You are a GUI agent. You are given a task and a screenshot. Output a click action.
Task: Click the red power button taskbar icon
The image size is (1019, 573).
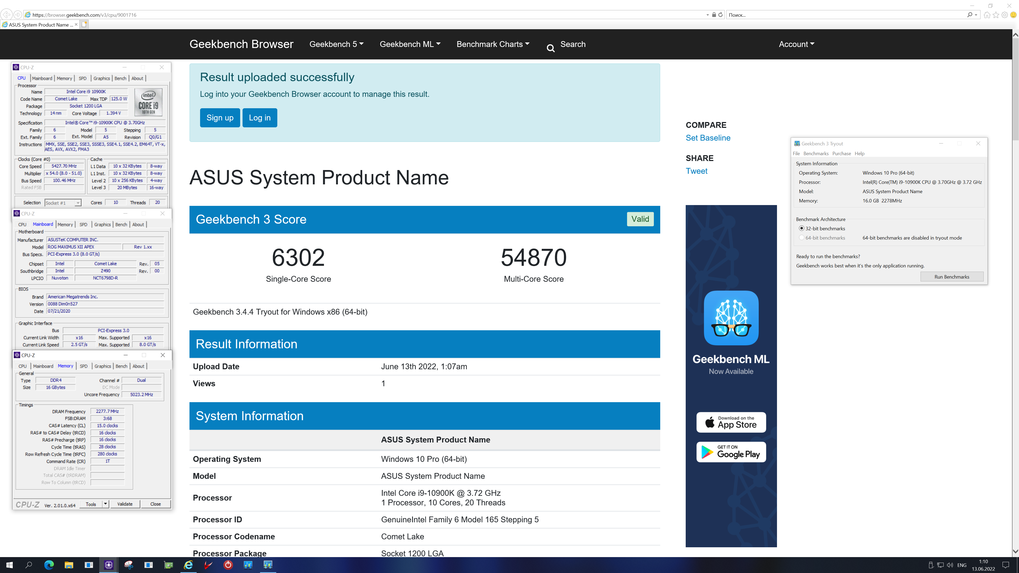228,565
